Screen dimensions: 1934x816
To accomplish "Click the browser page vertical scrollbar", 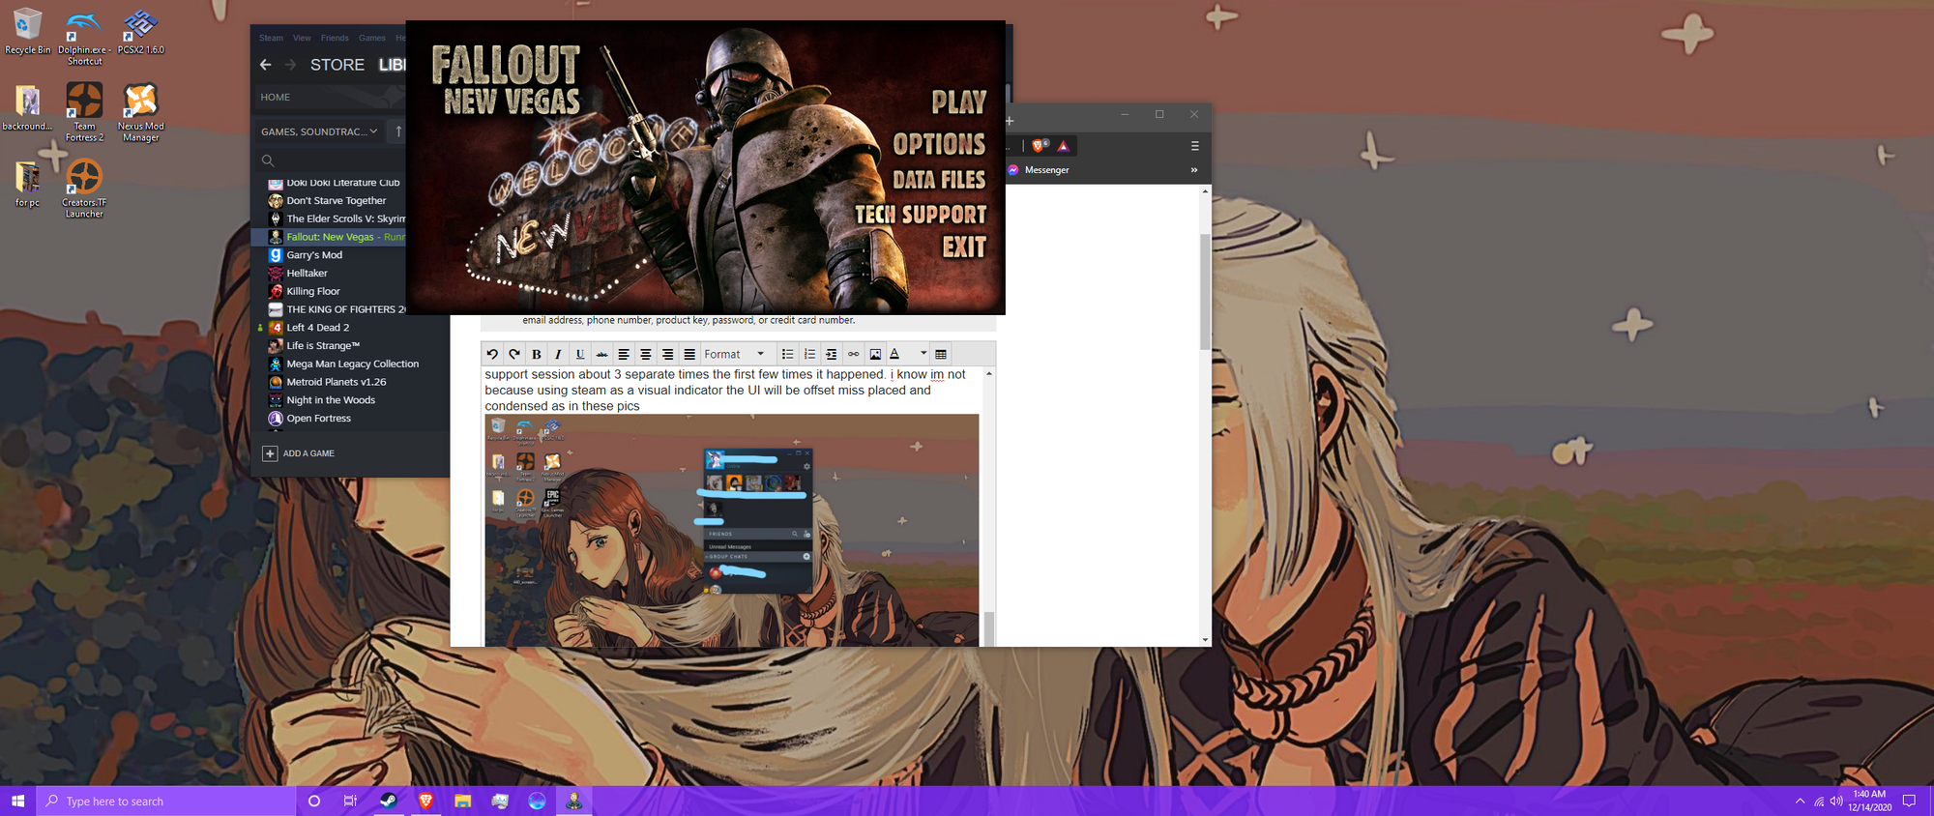I will pos(1205,291).
